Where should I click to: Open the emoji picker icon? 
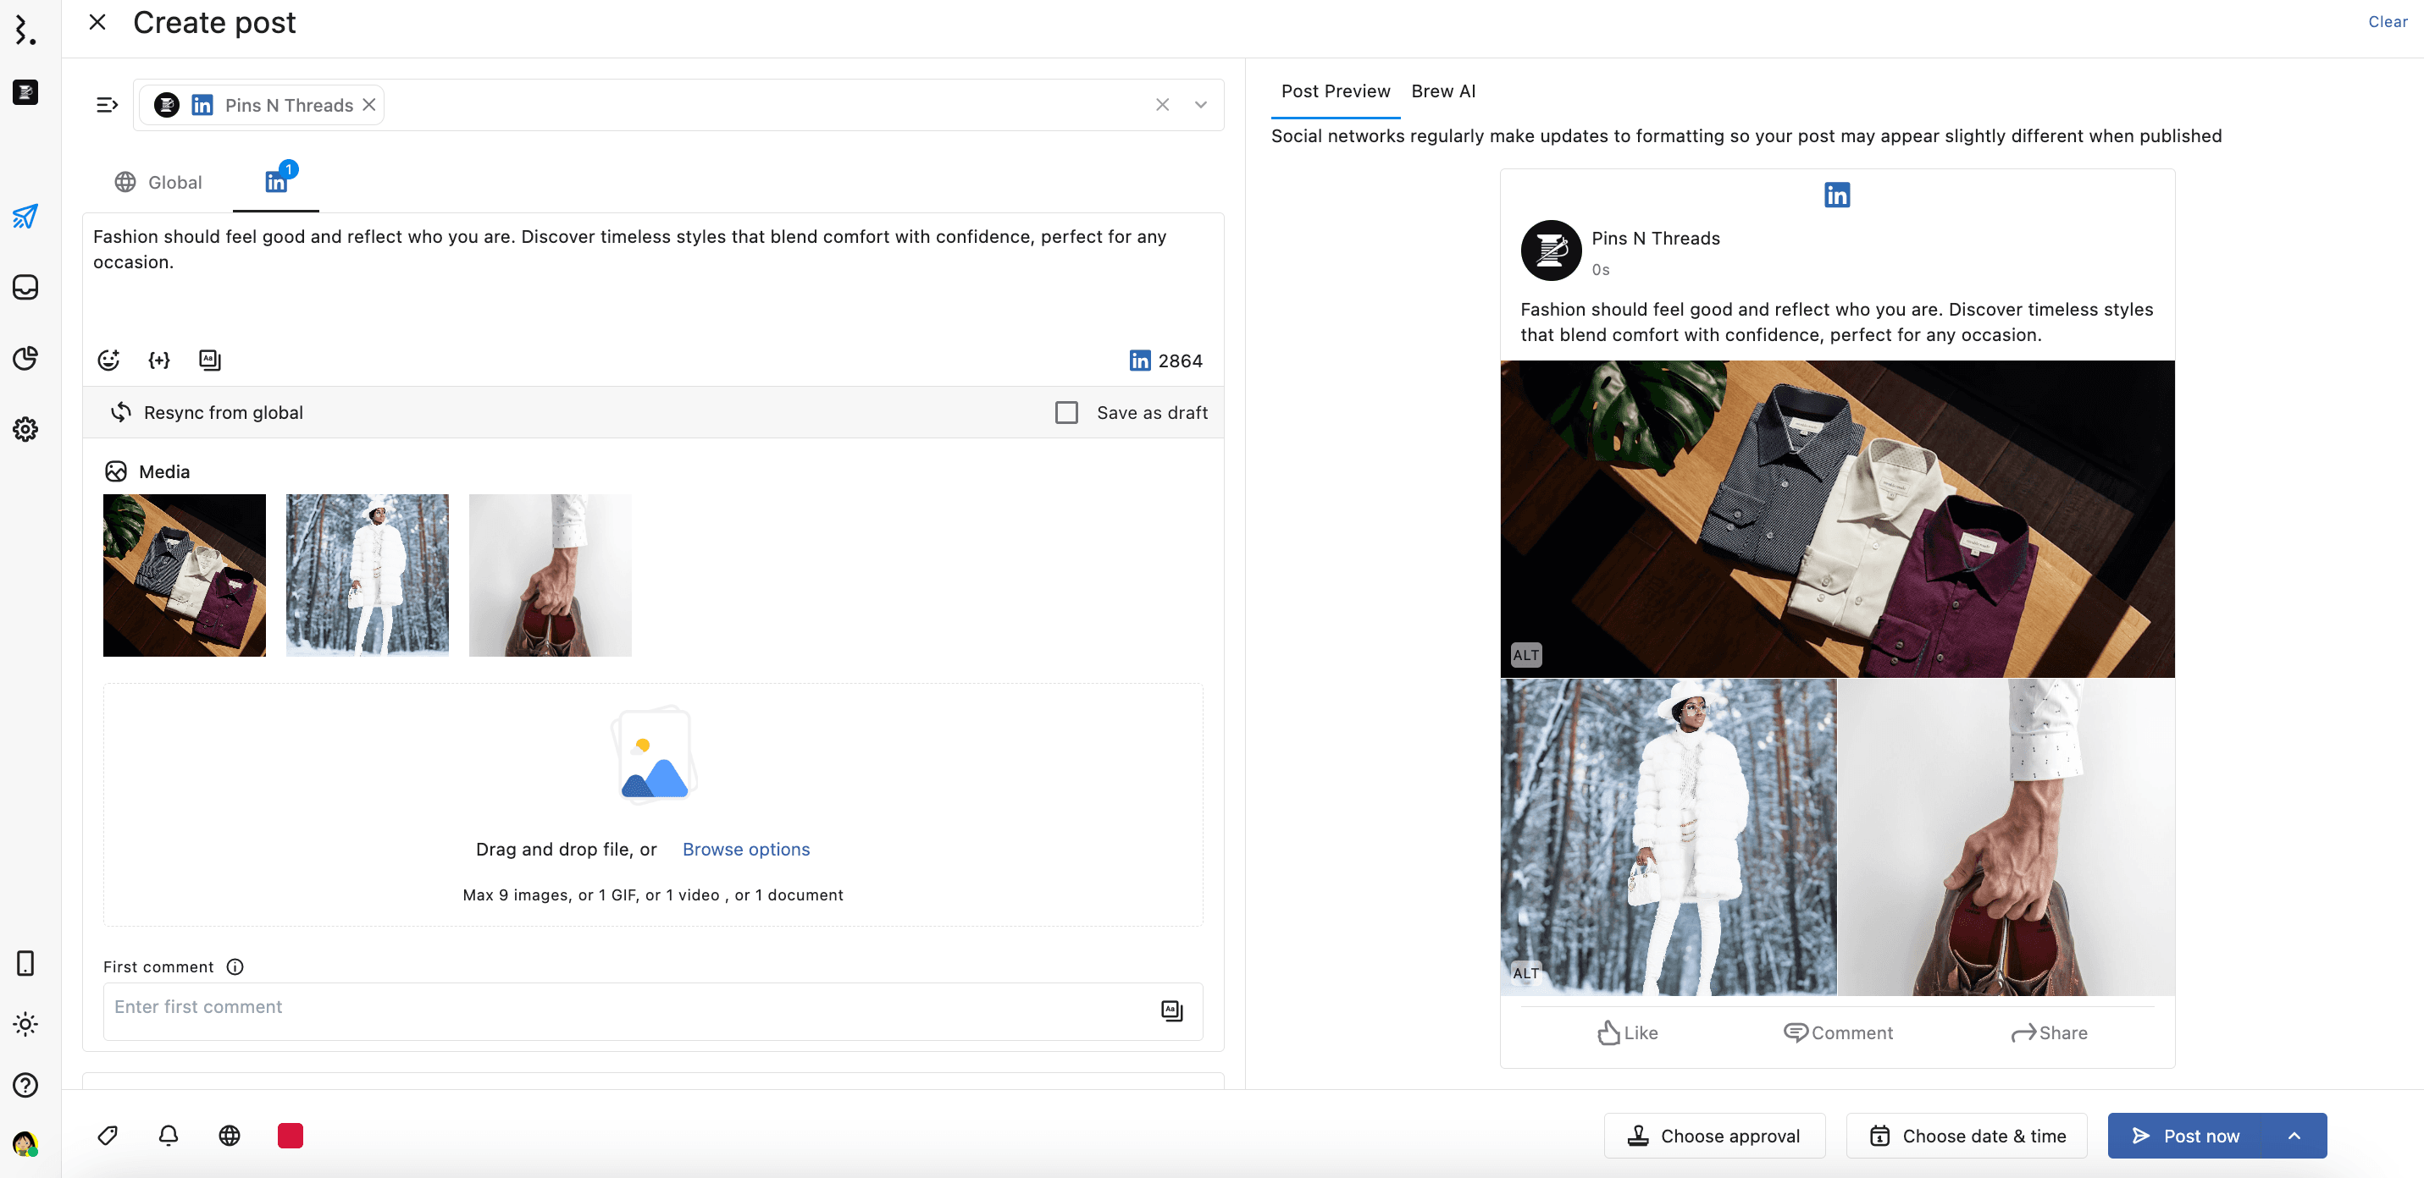pyautogui.click(x=108, y=360)
